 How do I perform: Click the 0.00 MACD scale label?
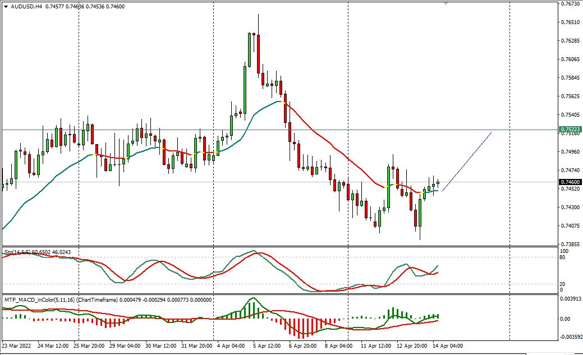tap(565, 319)
